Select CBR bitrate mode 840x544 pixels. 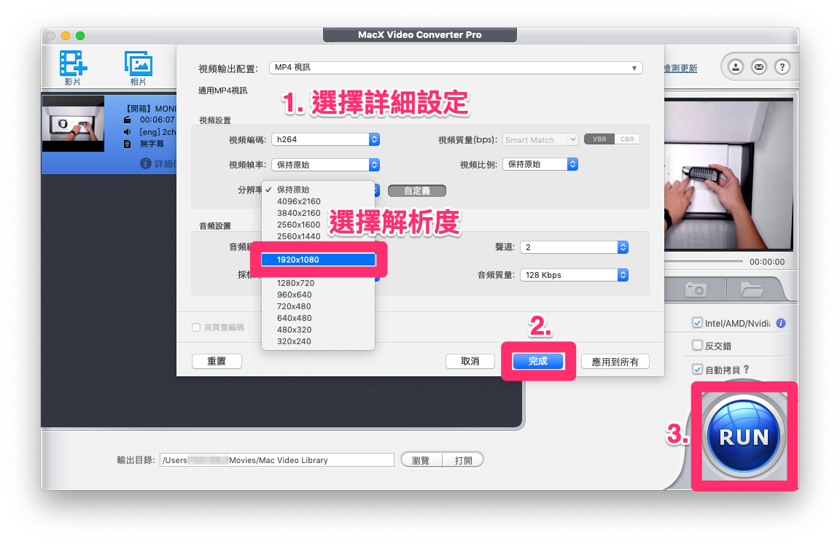(627, 139)
